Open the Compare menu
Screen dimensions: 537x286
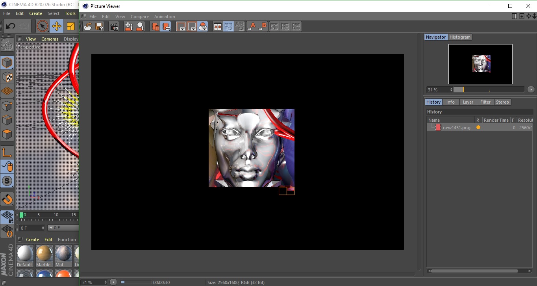(x=140, y=17)
